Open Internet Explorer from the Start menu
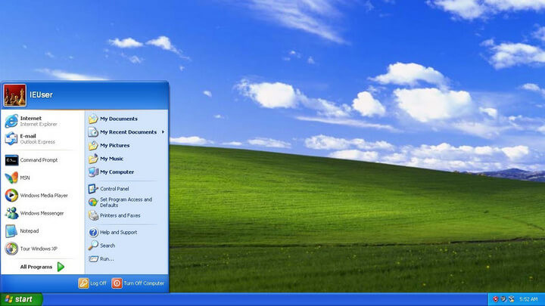Image resolution: width=545 pixels, height=306 pixels. click(x=30, y=120)
